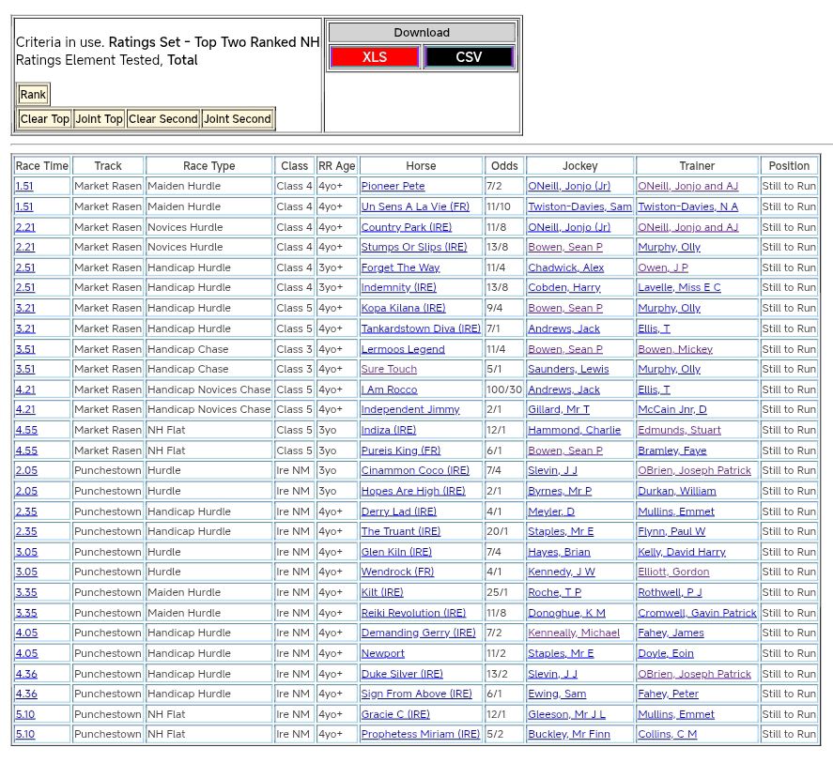
Task: Open horse link Pioneer Pete
Action: coord(393,187)
